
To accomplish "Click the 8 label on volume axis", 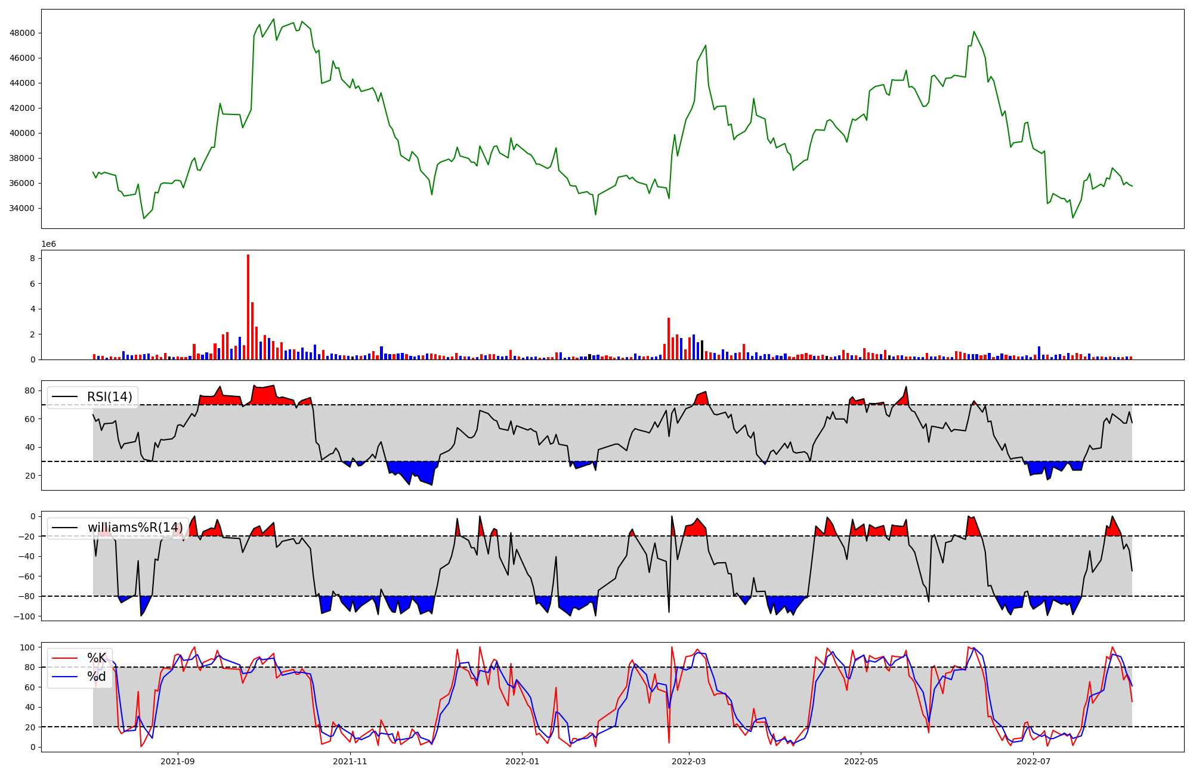I will [x=32, y=259].
